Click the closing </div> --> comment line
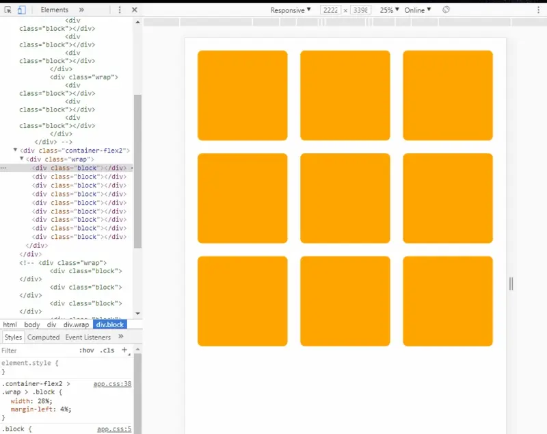The height and width of the screenshot is (434, 547). 53,142
